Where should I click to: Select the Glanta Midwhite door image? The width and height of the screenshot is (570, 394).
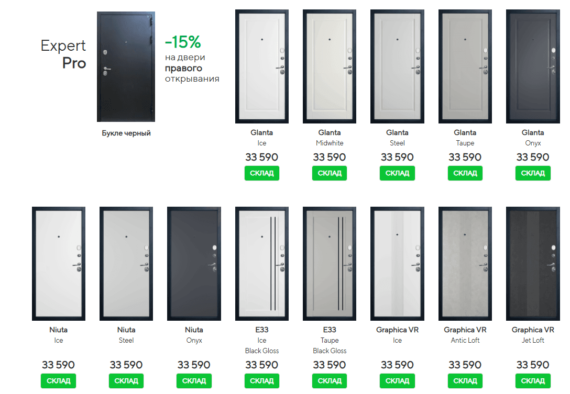tap(330, 66)
